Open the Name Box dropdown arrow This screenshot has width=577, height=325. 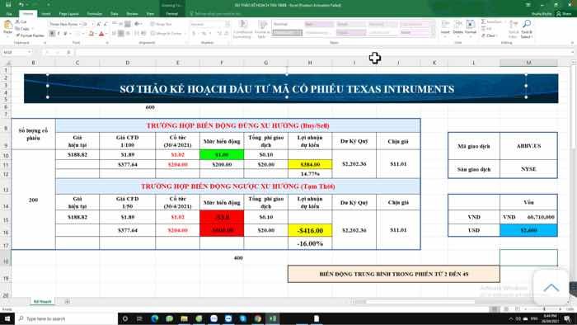(29, 52)
